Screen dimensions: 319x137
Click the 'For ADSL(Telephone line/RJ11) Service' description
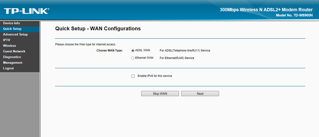point(185,51)
